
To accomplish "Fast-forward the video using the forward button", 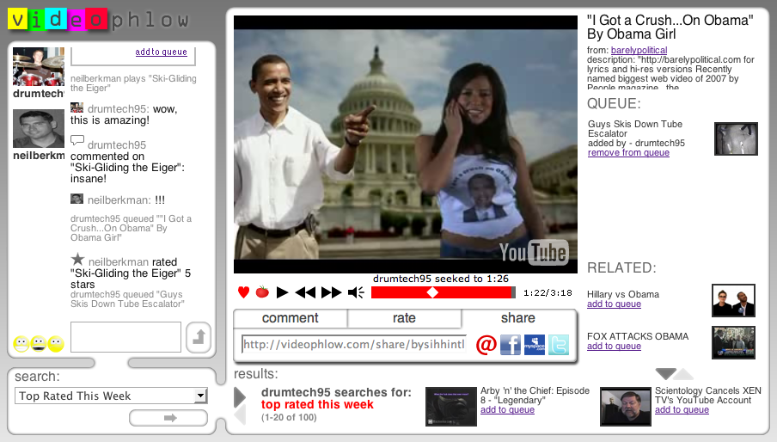I will [331, 292].
